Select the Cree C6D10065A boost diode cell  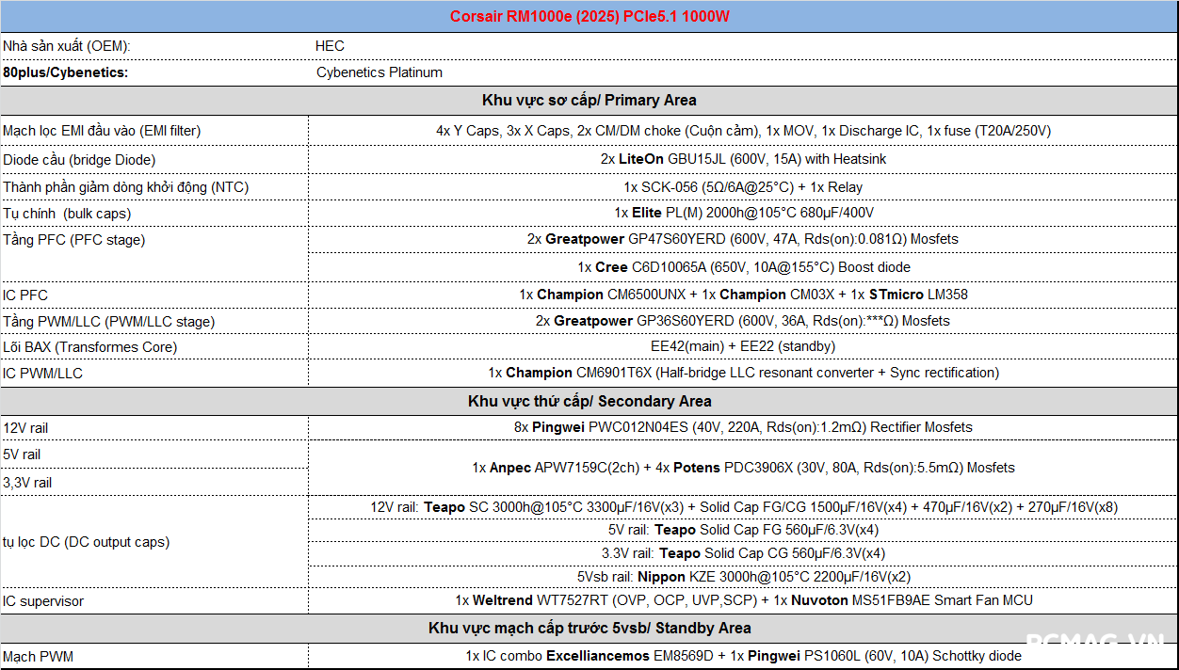[743, 267]
